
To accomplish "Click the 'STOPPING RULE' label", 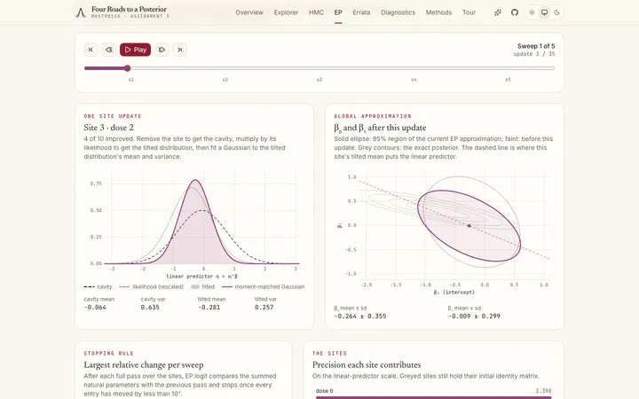I will click(108, 354).
